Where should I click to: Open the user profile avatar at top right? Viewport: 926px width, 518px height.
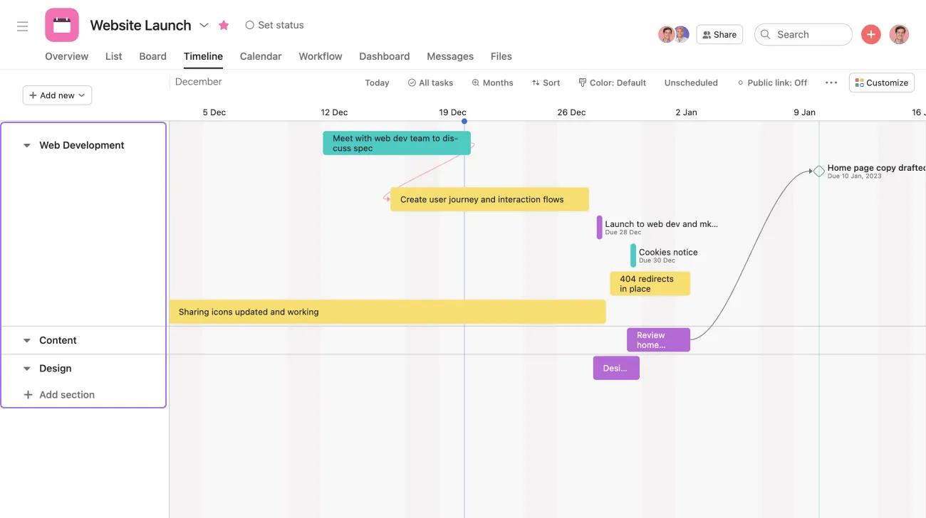click(x=899, y=34)
